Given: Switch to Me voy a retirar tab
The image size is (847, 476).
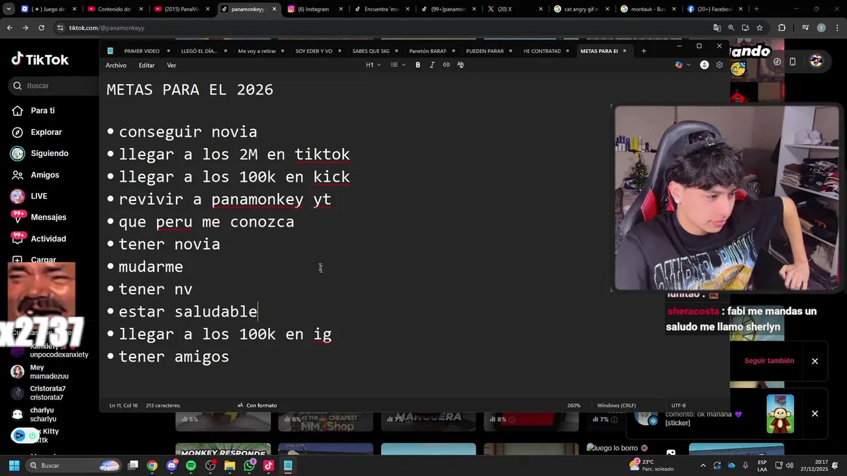Looking at the screenshot, I should tap(257, 51).
